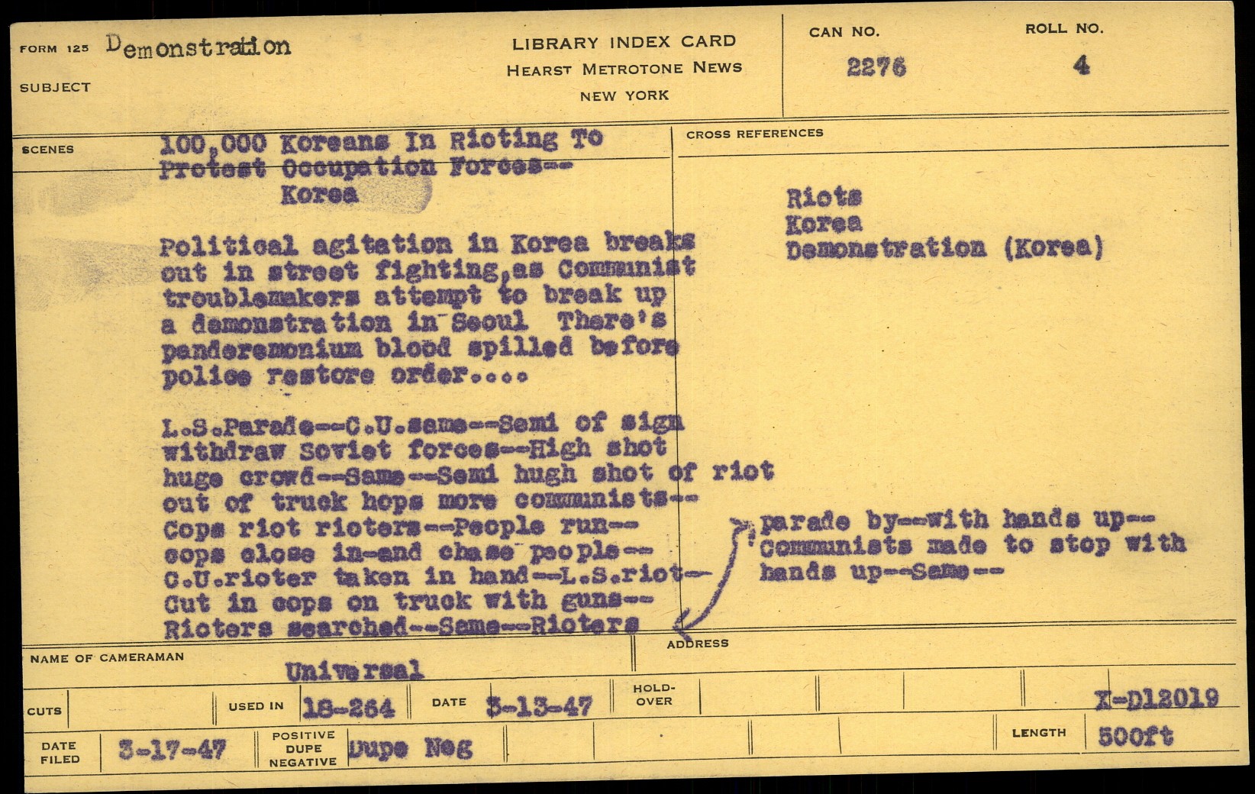Click the 'Form 125' label

pyautogui.click(x=54, y=49)
